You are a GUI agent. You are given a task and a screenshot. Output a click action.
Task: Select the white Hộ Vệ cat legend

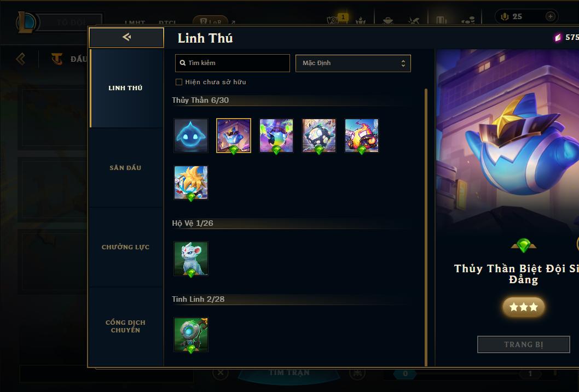pyautogui.click(x=191, y=259)
